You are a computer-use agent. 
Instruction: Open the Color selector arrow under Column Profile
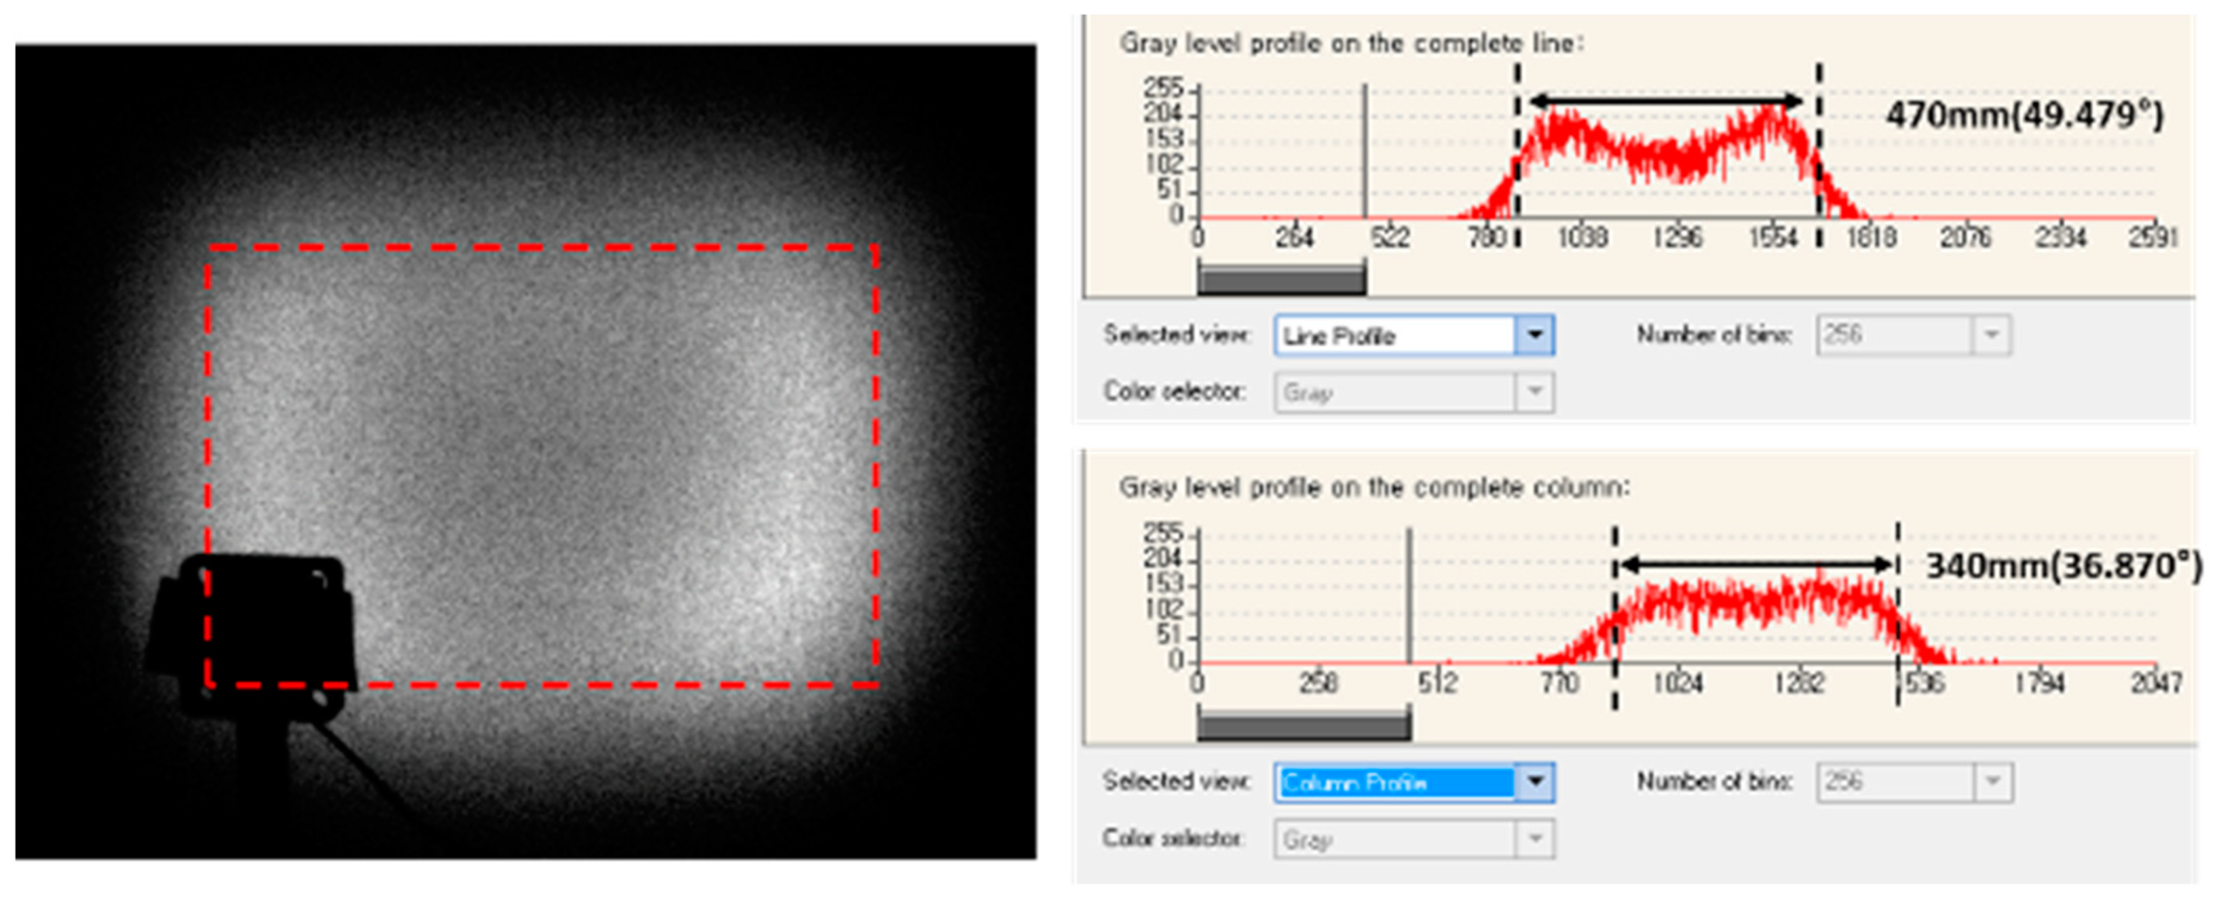coord(1534,839)
